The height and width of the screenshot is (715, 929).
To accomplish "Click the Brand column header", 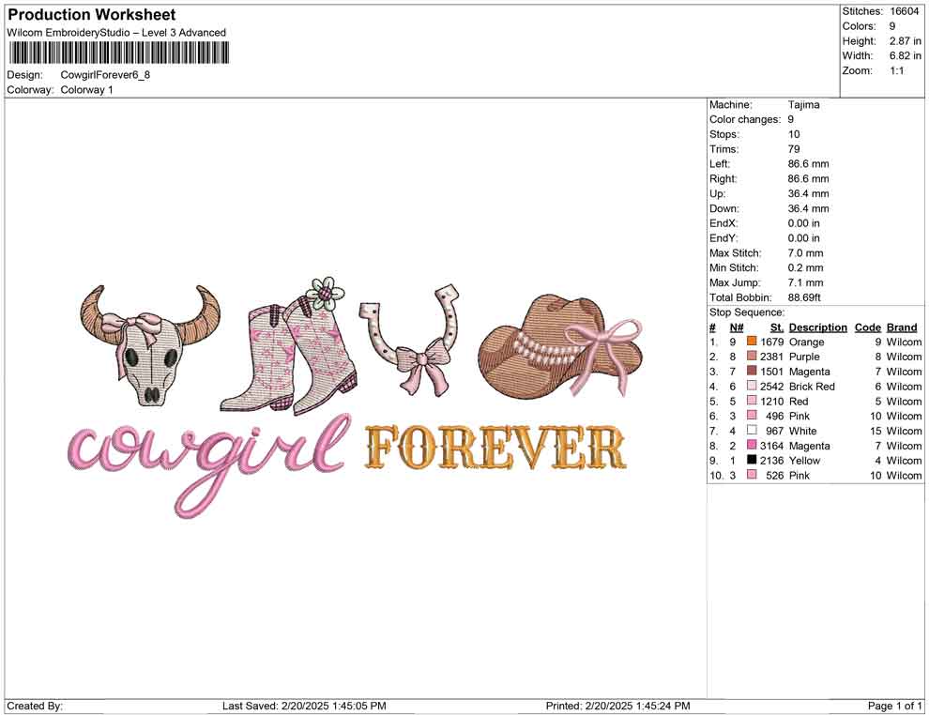I will 902,327.
